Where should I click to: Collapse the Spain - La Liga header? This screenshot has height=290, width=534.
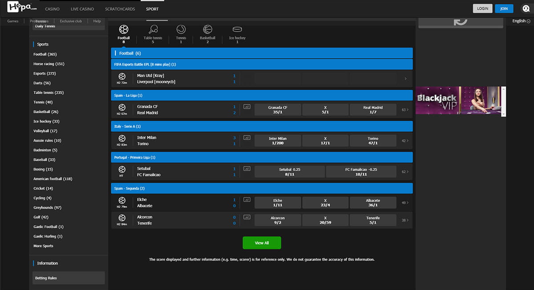point(262,95)
